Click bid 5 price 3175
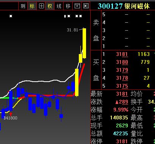 point(122,86)
